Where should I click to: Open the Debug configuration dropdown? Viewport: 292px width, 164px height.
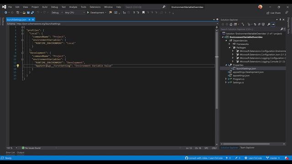(57, 13)
